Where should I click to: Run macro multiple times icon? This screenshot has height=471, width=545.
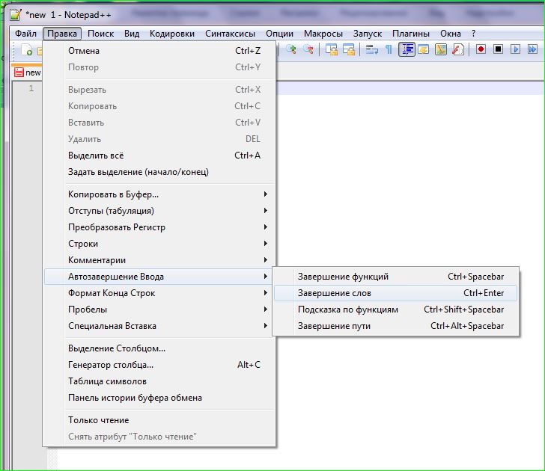pyautogui.click(x=532, y=49)
